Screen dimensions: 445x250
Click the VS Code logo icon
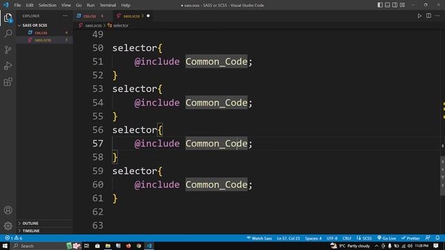[6, 5]
